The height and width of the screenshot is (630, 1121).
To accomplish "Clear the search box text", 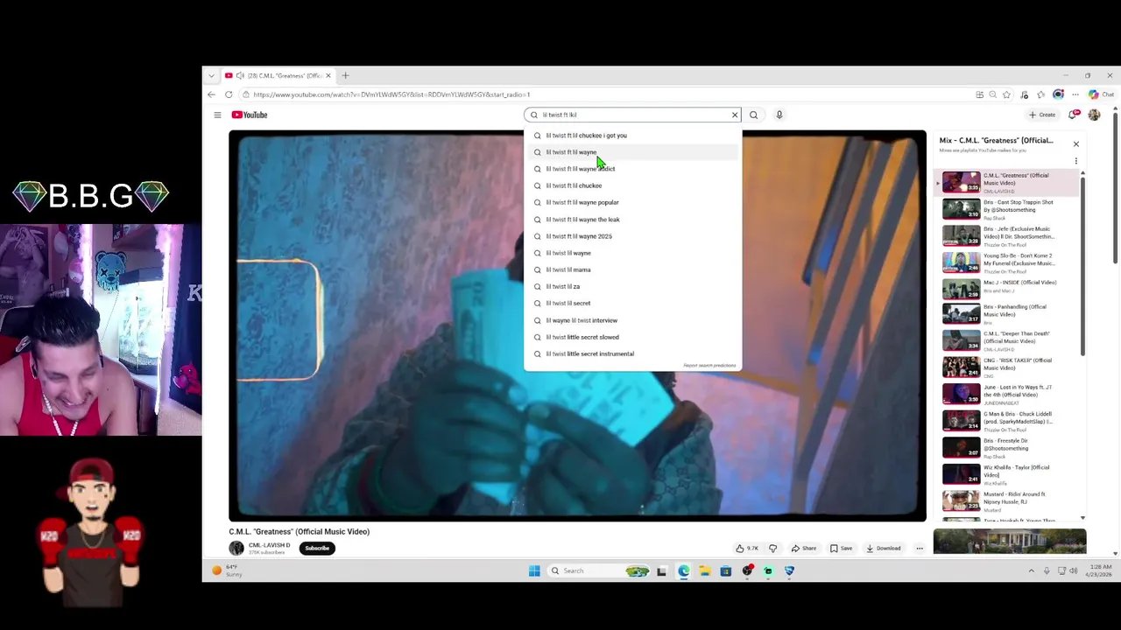I will point(735,115).
